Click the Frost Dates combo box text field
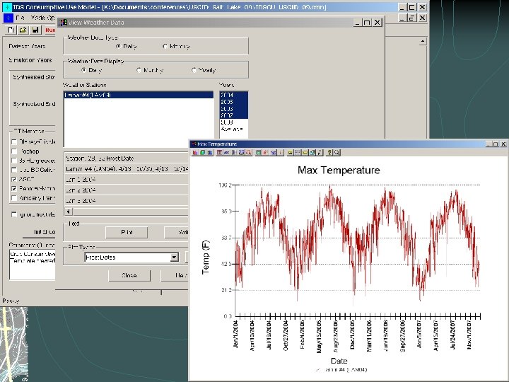 127,257
